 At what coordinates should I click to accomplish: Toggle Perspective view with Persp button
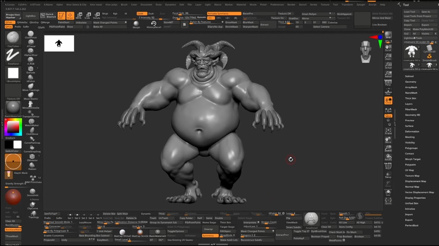click(388, 83)
